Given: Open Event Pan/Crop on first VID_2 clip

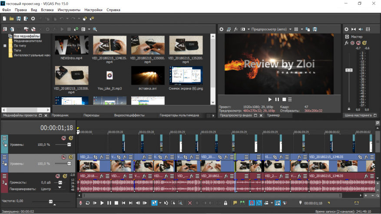Looking at the screenshot, I should click(96, 157).
